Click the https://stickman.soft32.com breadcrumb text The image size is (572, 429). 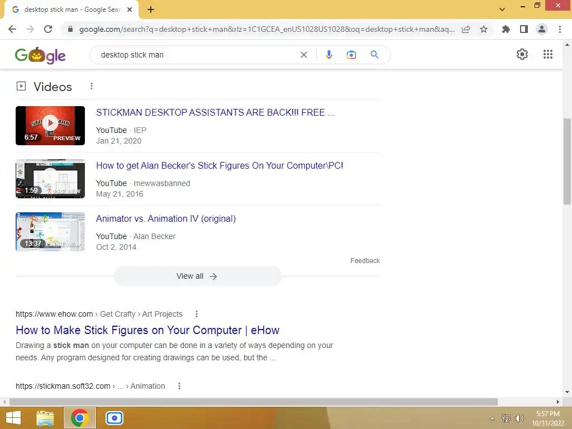pos(63,386)
